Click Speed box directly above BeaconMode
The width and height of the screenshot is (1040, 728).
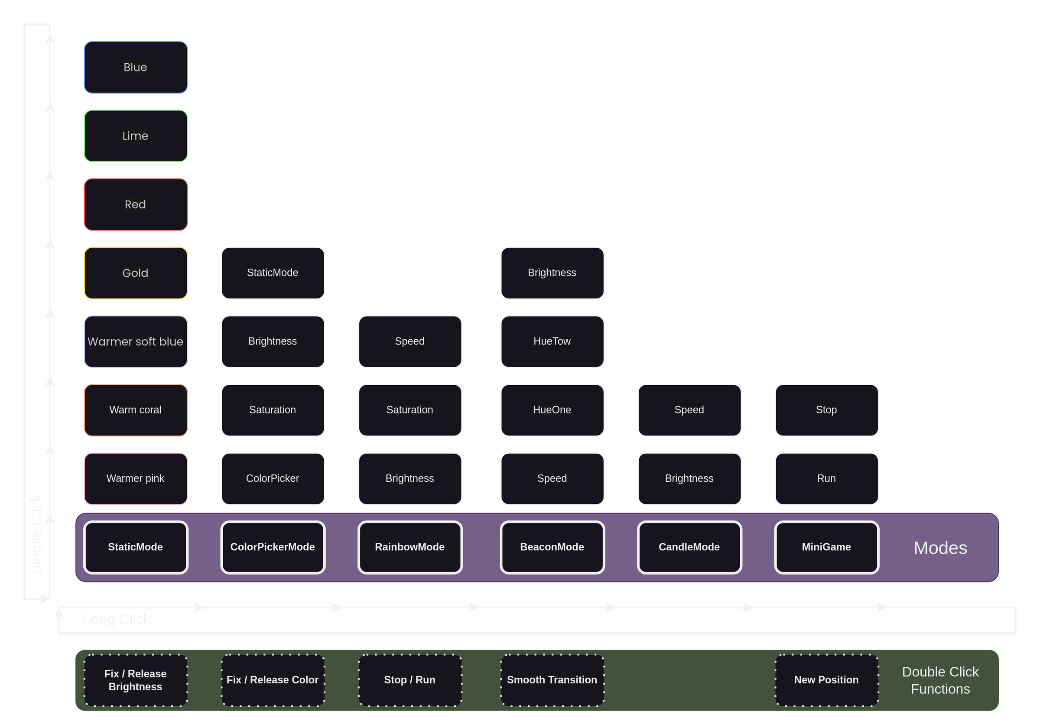tap(552, 479)
